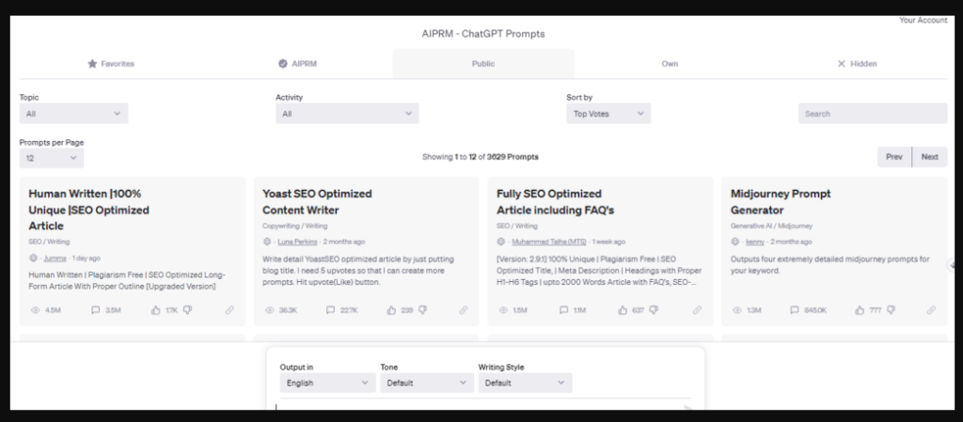
Task: Open the Own prompts tab
Action: pyautogui.click(x=670, y=64)
